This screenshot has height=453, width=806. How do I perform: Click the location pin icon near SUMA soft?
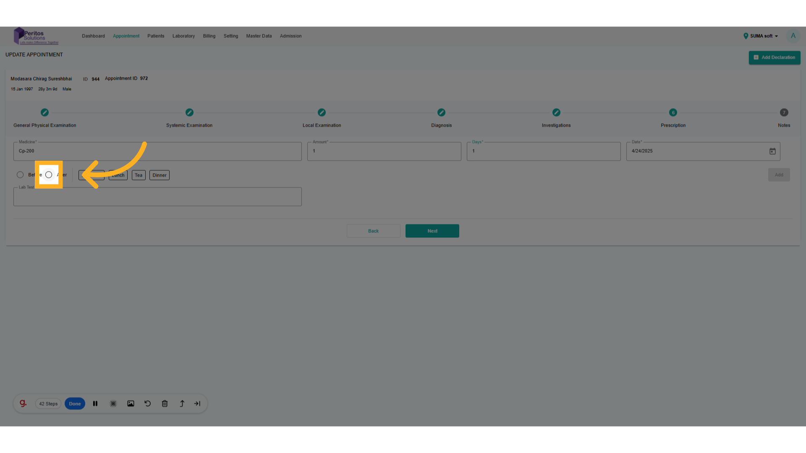(746, 36)
